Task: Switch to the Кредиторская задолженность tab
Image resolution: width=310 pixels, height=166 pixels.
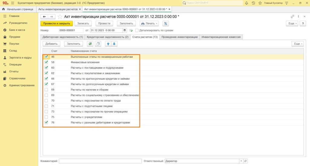Action: coord(107,37)
